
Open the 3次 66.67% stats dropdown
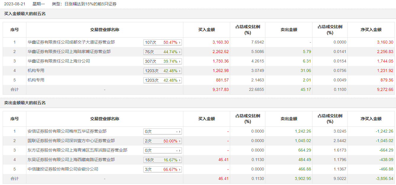click(163, 169)
